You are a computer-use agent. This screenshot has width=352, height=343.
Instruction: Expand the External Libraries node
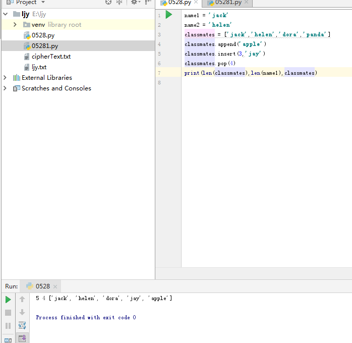(x=6, y=78)
